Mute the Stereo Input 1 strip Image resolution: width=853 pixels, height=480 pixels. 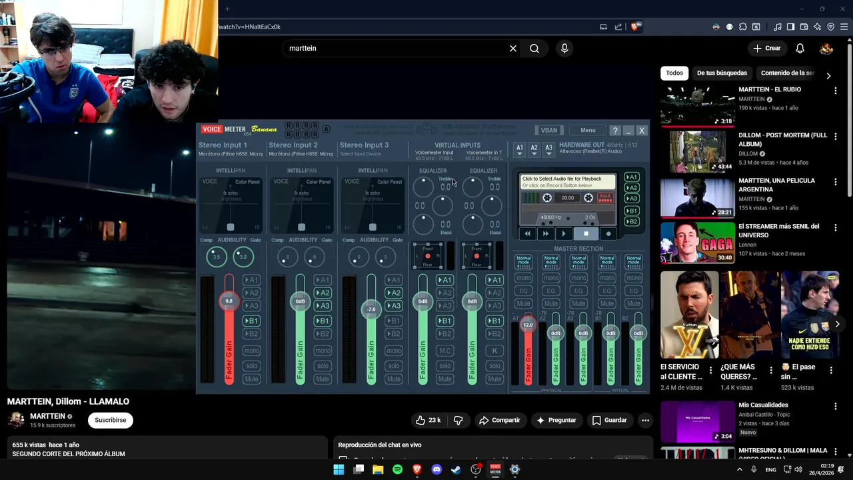click(x=251, y=379)
